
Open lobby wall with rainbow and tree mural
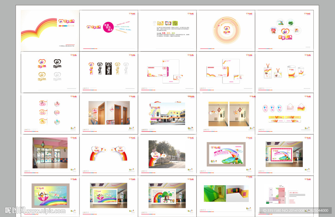point(167,196)
